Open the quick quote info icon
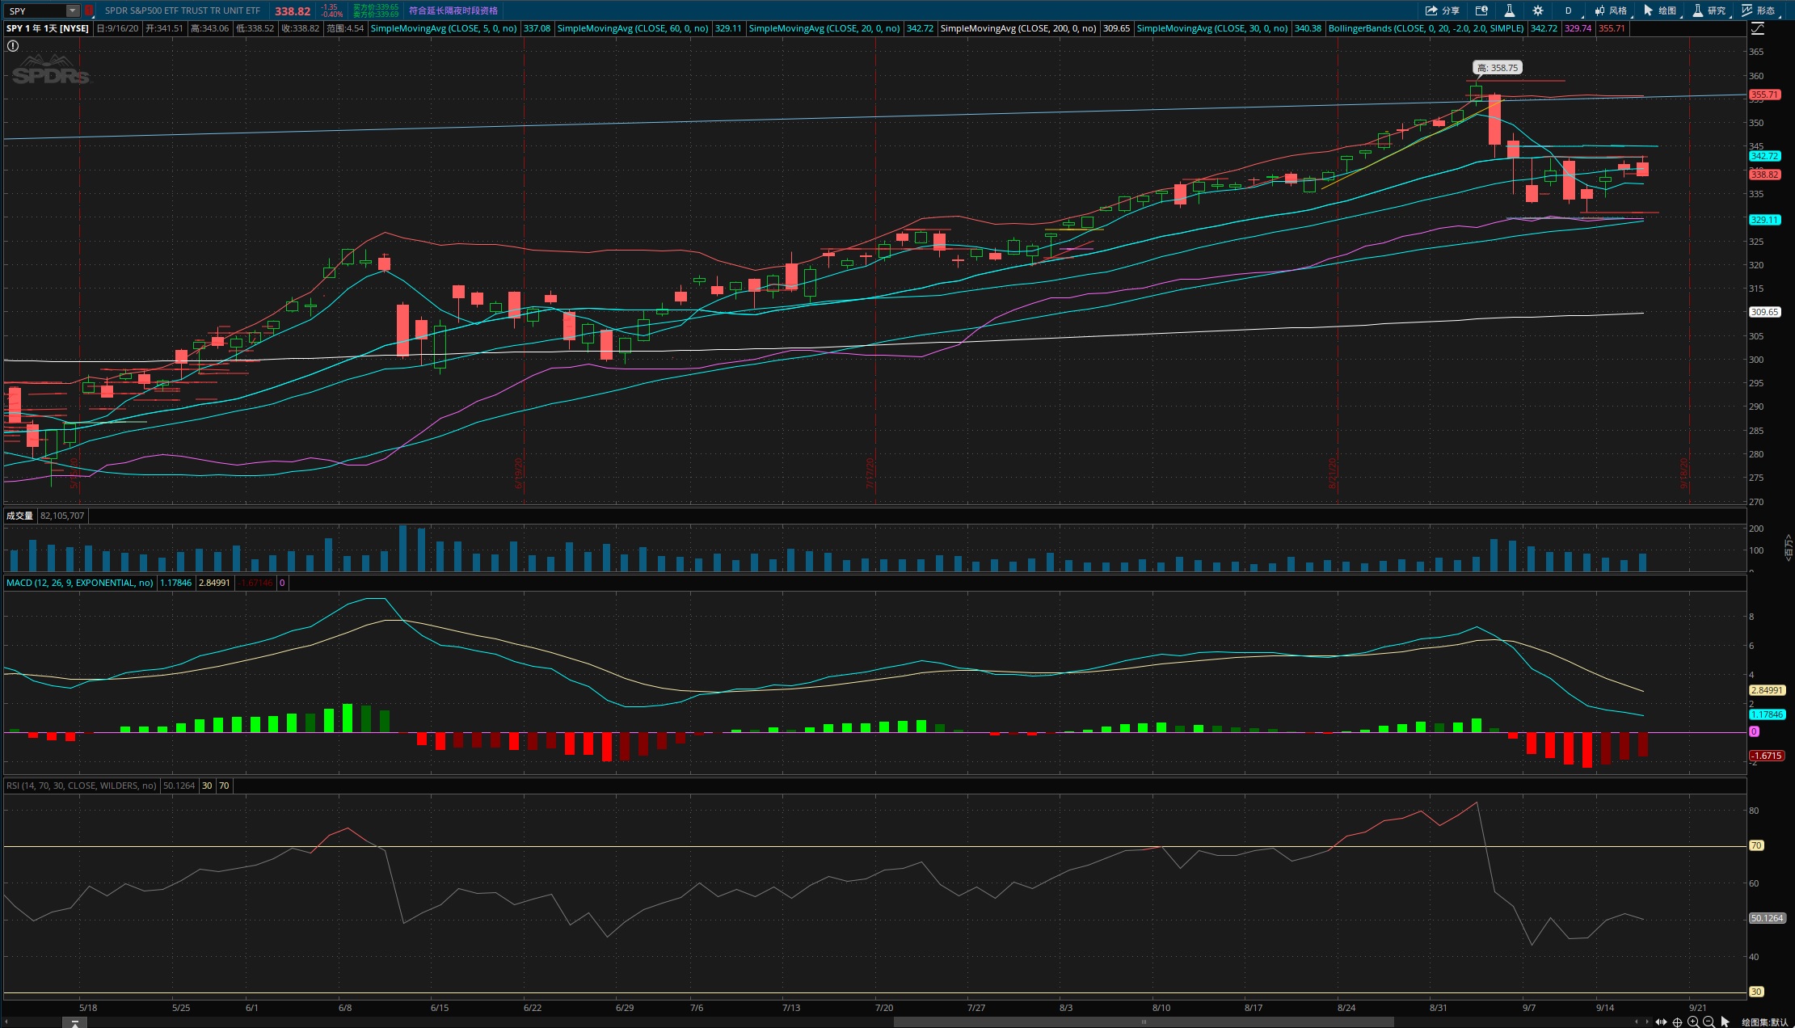 1481,11
